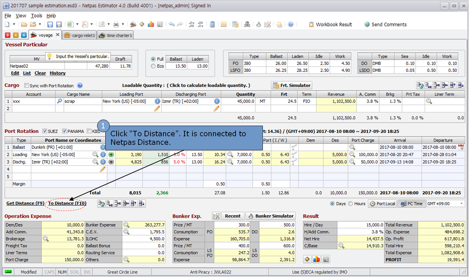469x277 pixels.
Task: Click the Save As toolbar icon
Action: pos(59,24)
